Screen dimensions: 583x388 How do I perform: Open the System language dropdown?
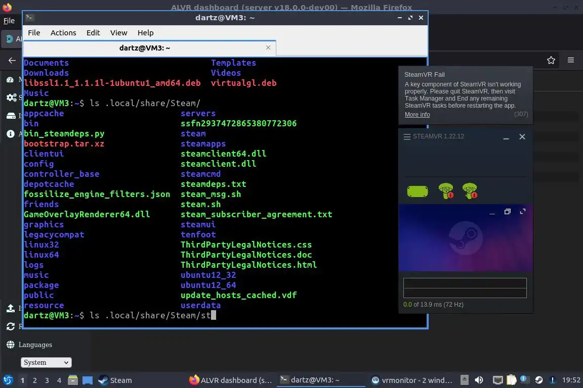click(x=46, y=362)
